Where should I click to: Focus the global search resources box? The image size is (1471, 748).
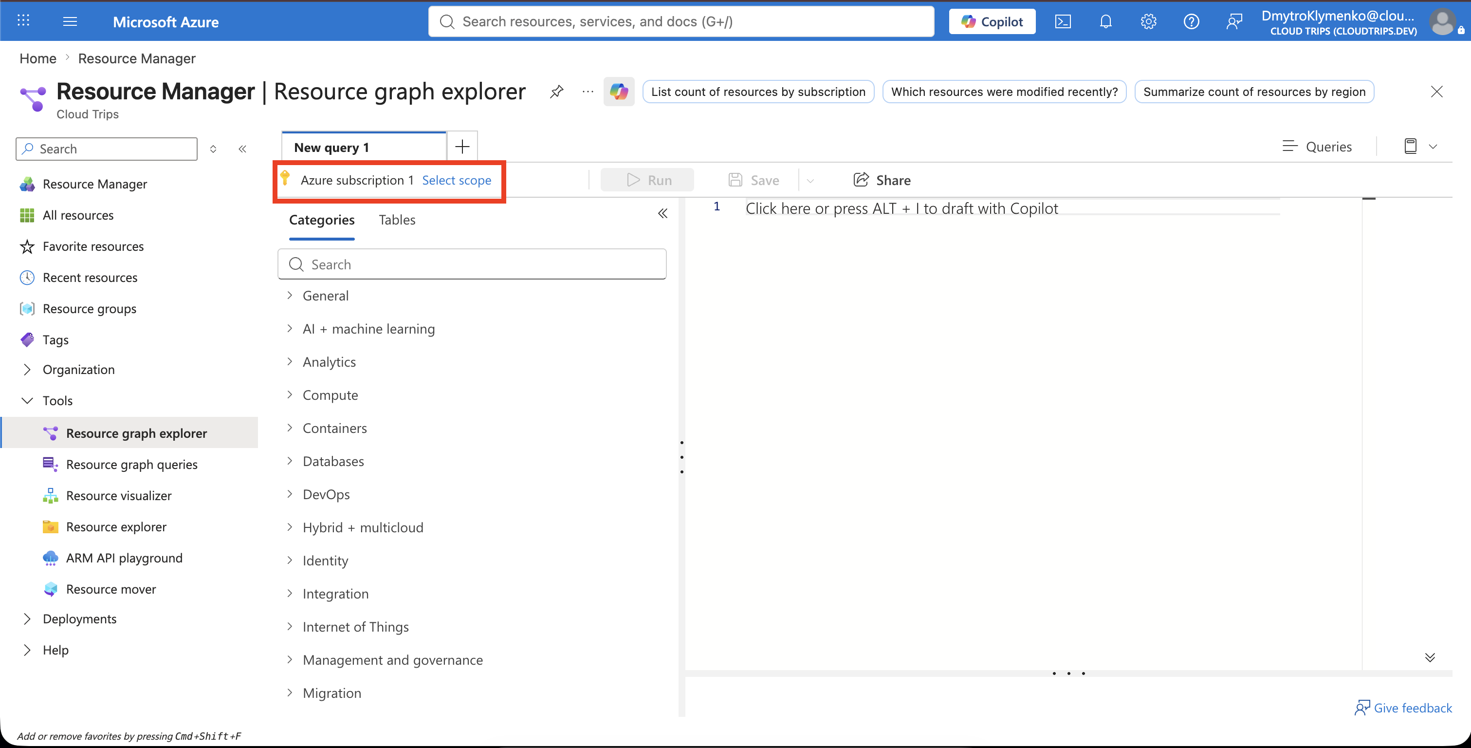tap(681, 21)
